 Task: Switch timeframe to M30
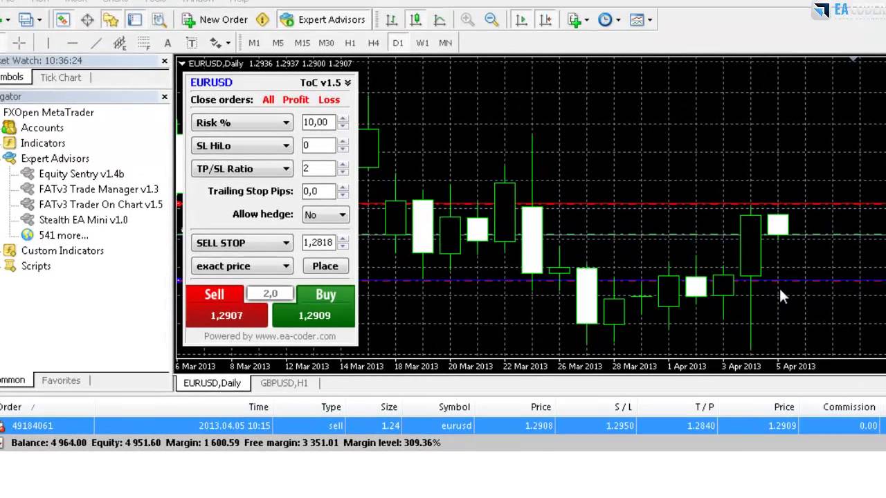point(326,43)
